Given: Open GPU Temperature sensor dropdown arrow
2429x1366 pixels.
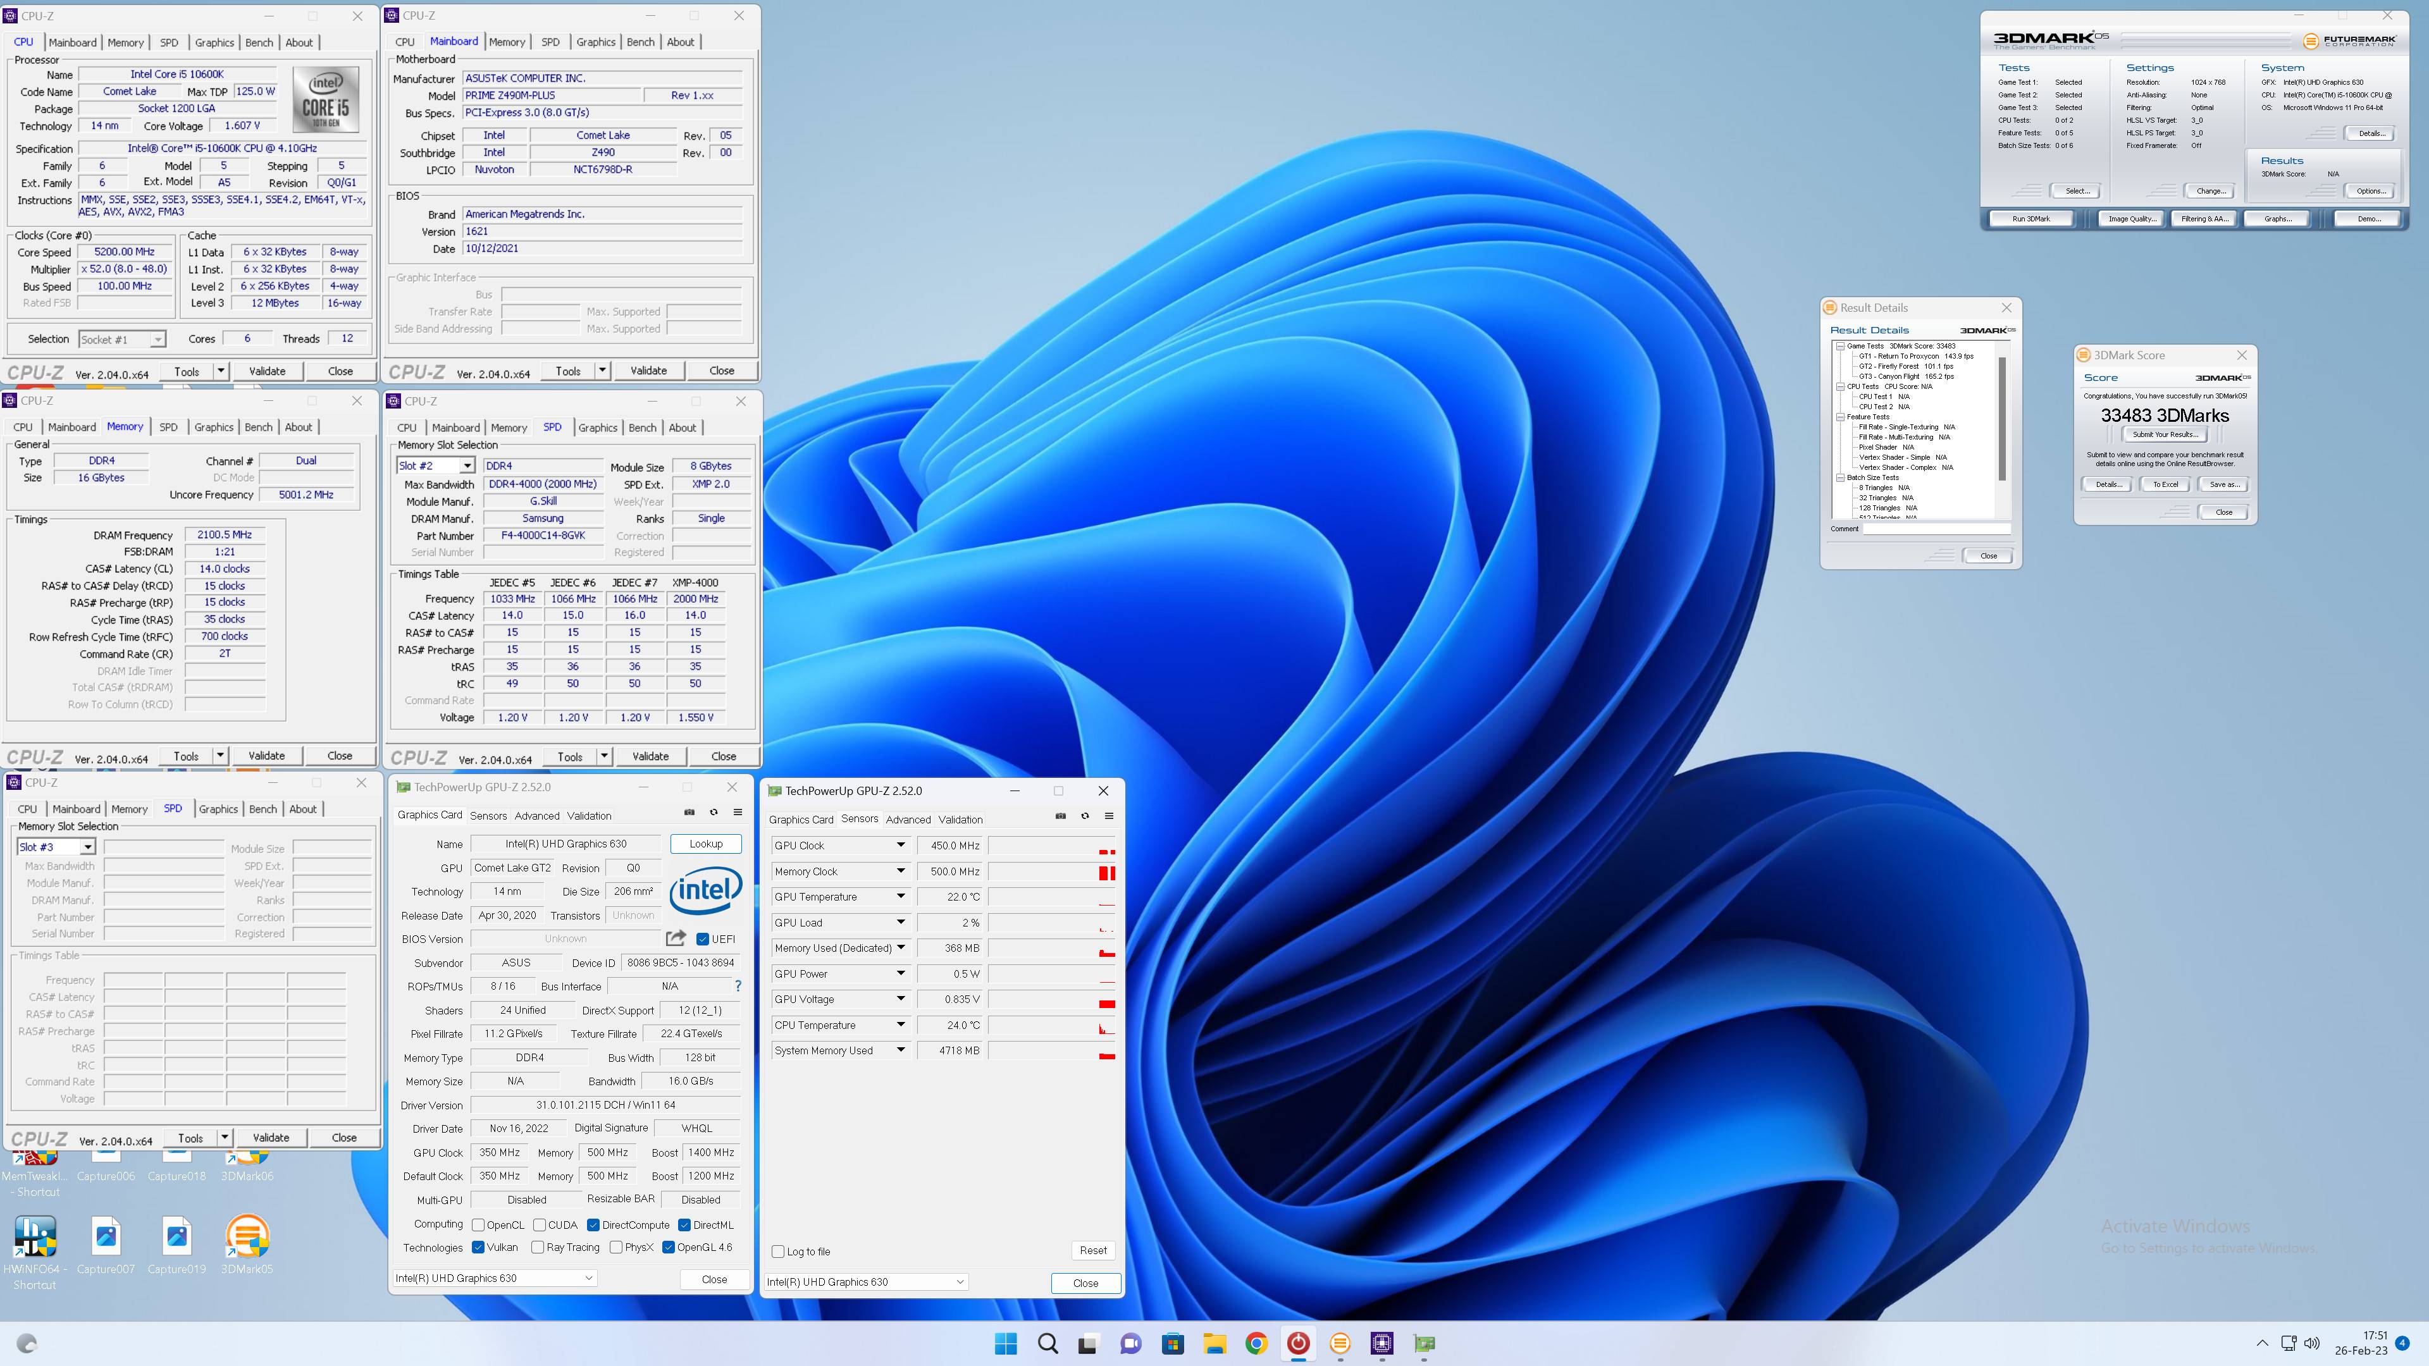Looking at the screenshot, I should [x=901, y=897].
